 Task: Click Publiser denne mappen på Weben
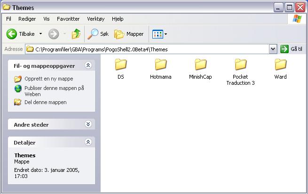(54, 91)
